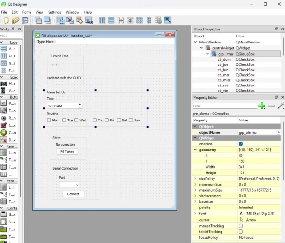Enable the mouseTracking property checkbox
285x243 pixels.
pos(241,226)
